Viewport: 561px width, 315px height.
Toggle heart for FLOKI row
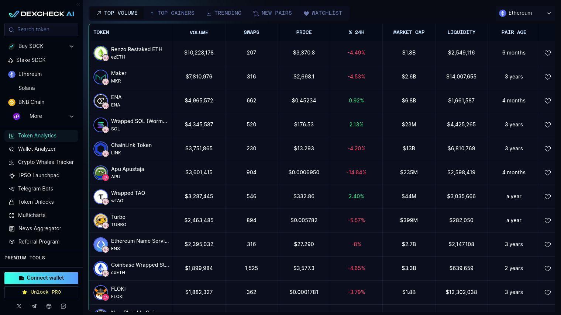click(548, 293)
